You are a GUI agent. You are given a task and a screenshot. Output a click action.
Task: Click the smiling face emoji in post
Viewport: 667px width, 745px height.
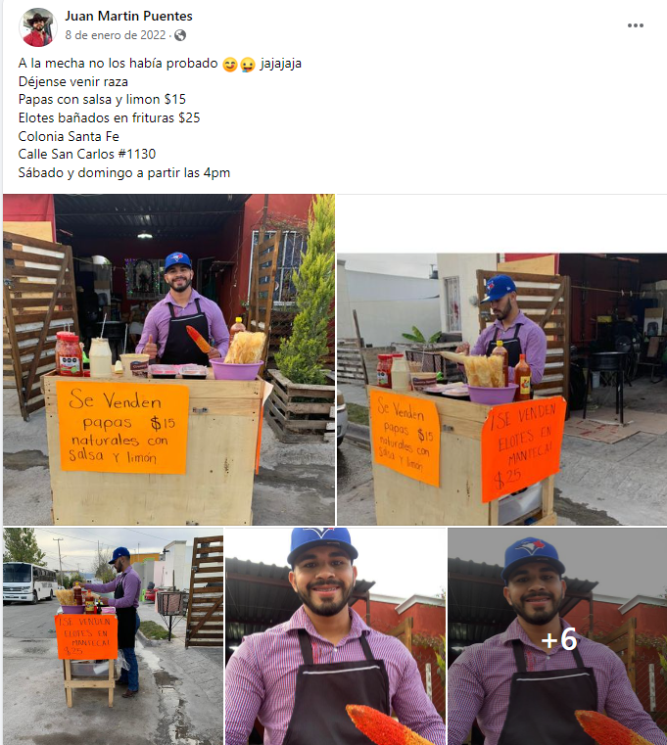(230, 64)
